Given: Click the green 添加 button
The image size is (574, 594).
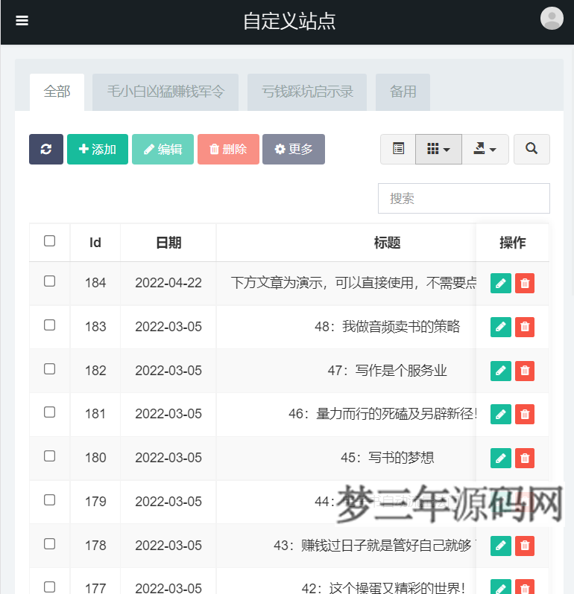Looking at the screenshot, I should point(98,150).
